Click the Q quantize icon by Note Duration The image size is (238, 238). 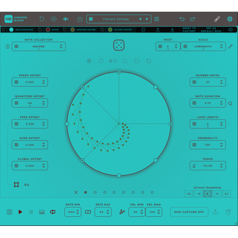pos(230,103)
